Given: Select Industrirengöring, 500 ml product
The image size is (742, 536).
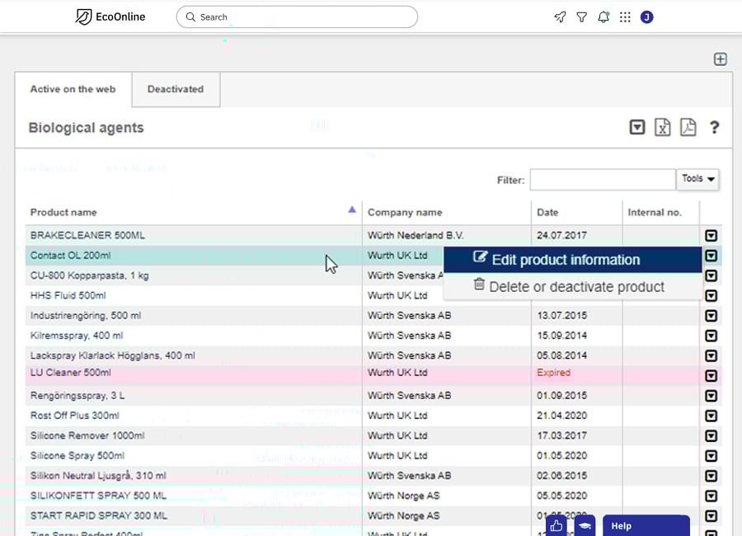Looking at the screenshot, I should 86,316.
